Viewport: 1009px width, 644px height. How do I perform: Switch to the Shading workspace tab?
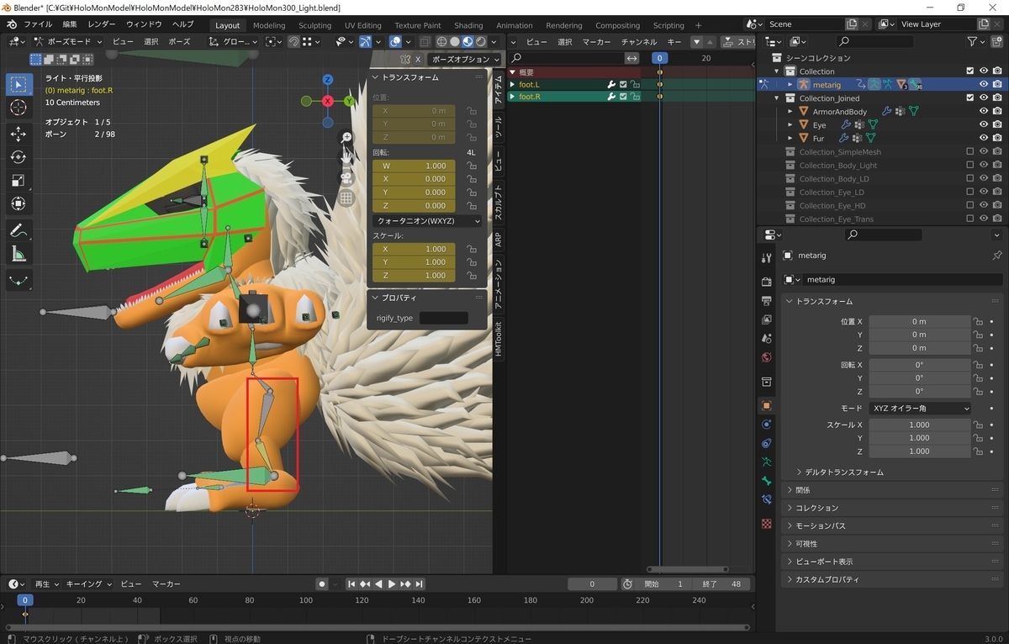coord(468,25)
